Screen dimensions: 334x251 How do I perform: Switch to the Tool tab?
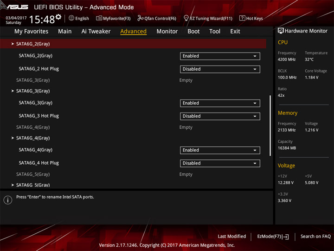(x=215, y=32)
